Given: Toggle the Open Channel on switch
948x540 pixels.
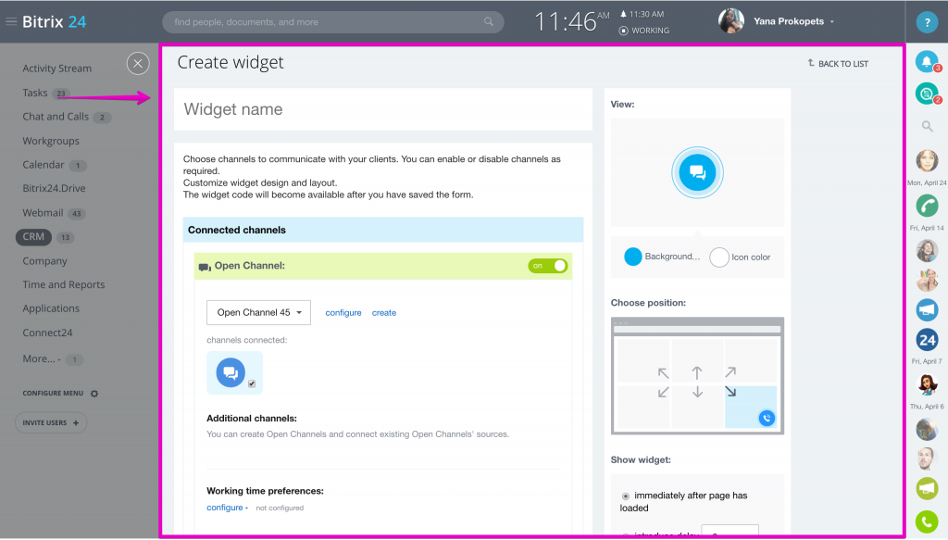Looking at the screenshot, I should [x=548, y=266].
